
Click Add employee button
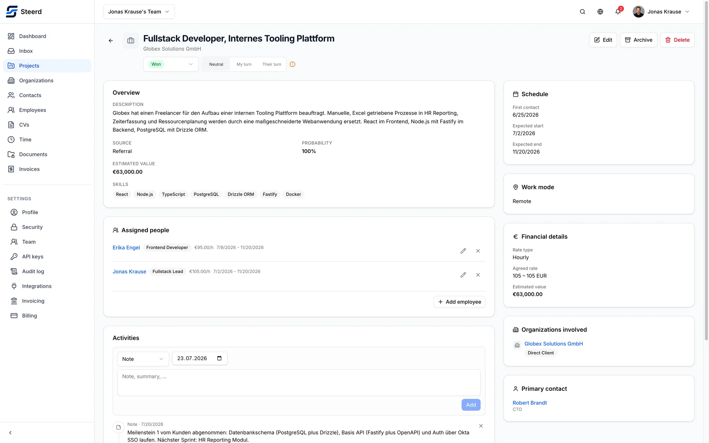point(459,302)
